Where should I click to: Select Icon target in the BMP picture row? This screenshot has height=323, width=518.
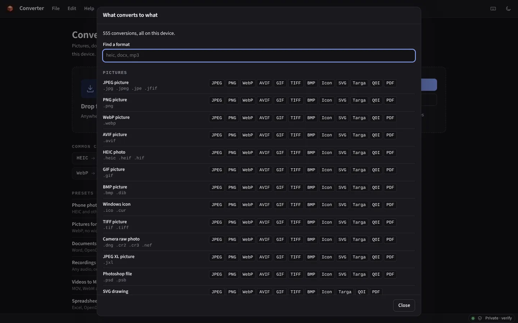[327, 188]
